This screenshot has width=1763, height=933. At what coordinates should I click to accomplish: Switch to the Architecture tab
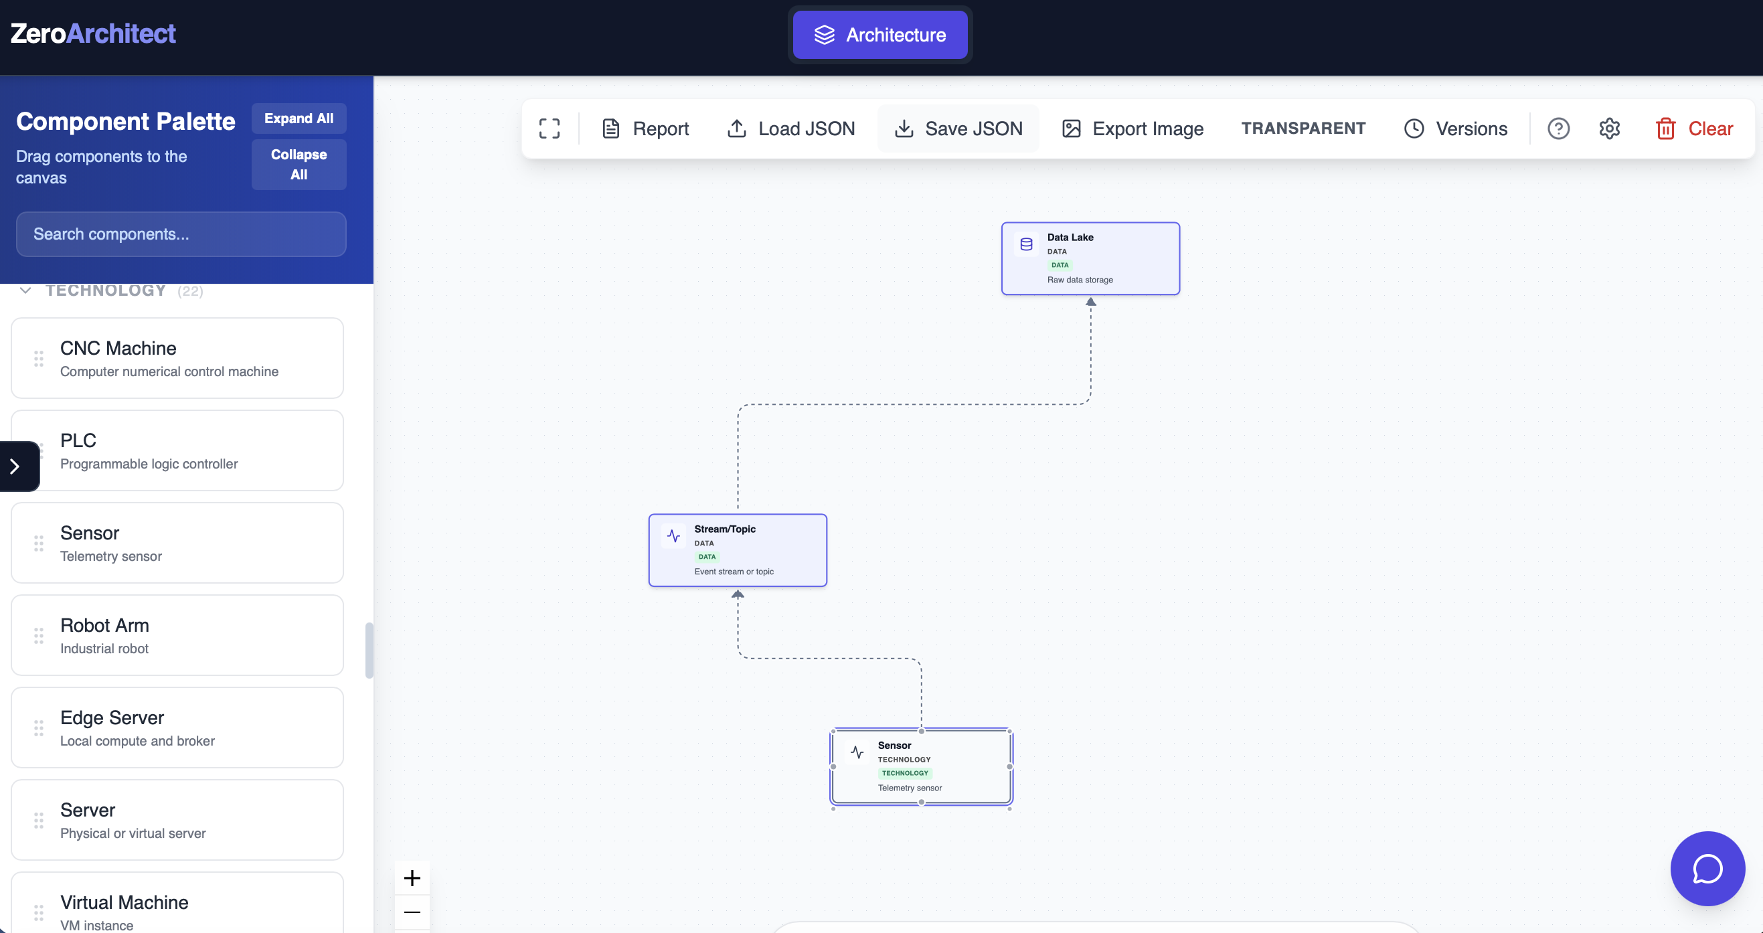pos(880,34)
